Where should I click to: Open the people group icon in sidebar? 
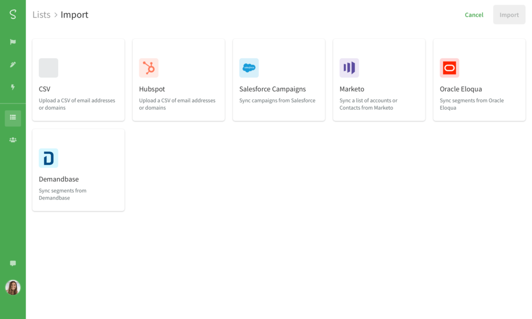(x=13, y=140)
